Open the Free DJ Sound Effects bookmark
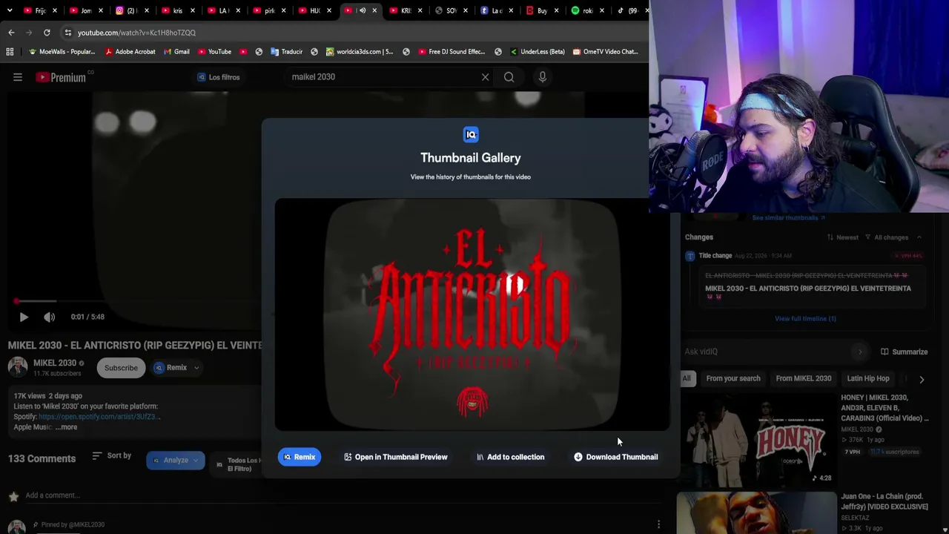The image size is (949, 534). (x=451, y=52)
